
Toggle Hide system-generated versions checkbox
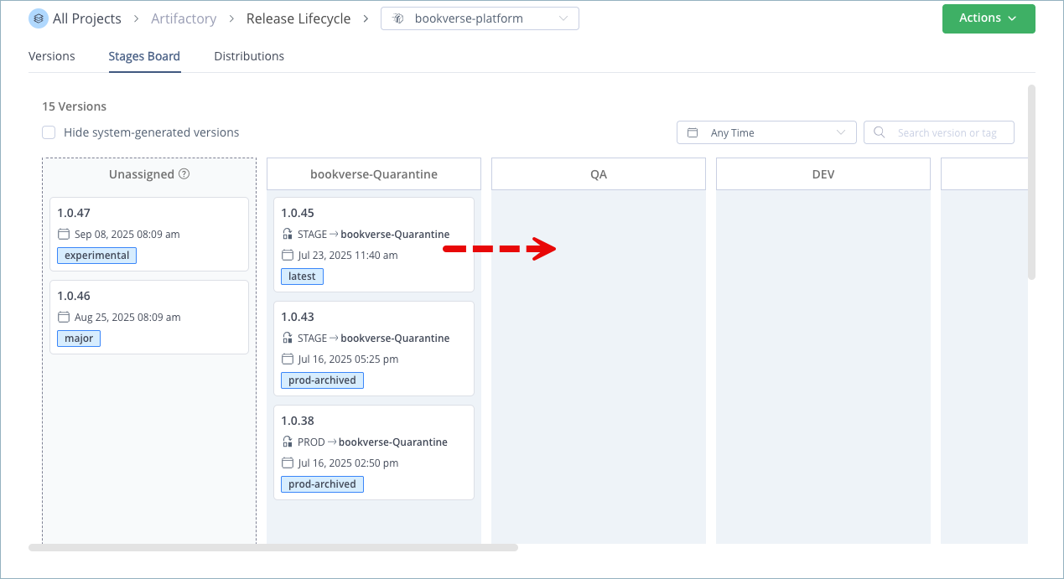49,132
